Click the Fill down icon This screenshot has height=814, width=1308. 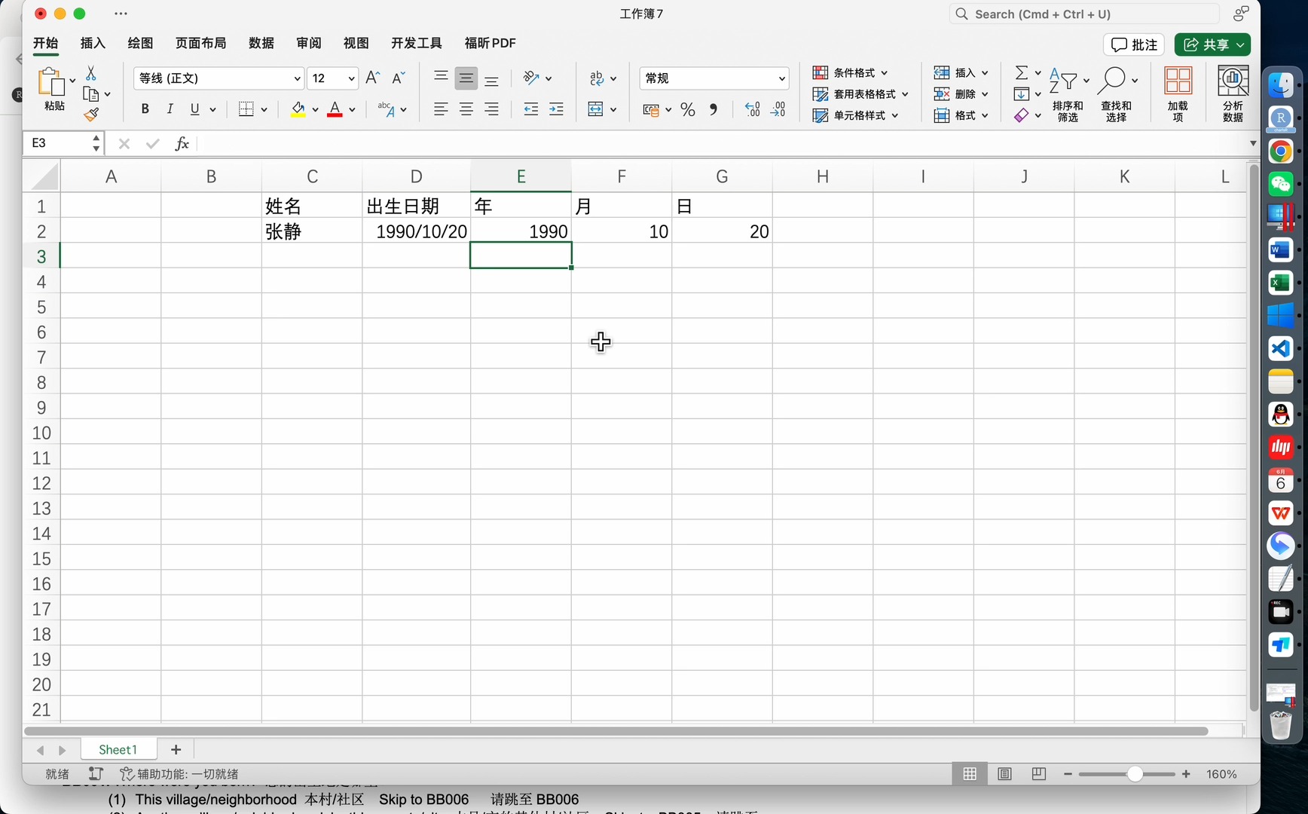click(x=1022, y=94)
